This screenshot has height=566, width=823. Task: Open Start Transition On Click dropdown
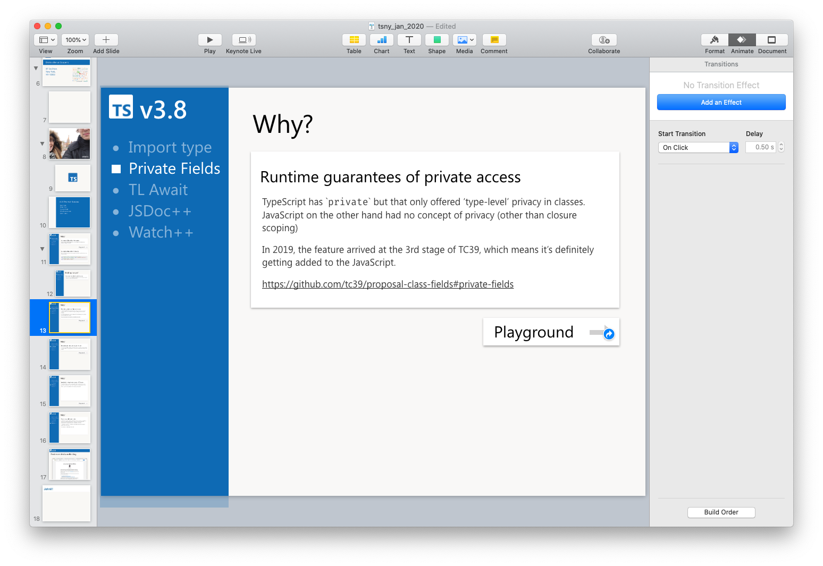click(x=698, y=148)
